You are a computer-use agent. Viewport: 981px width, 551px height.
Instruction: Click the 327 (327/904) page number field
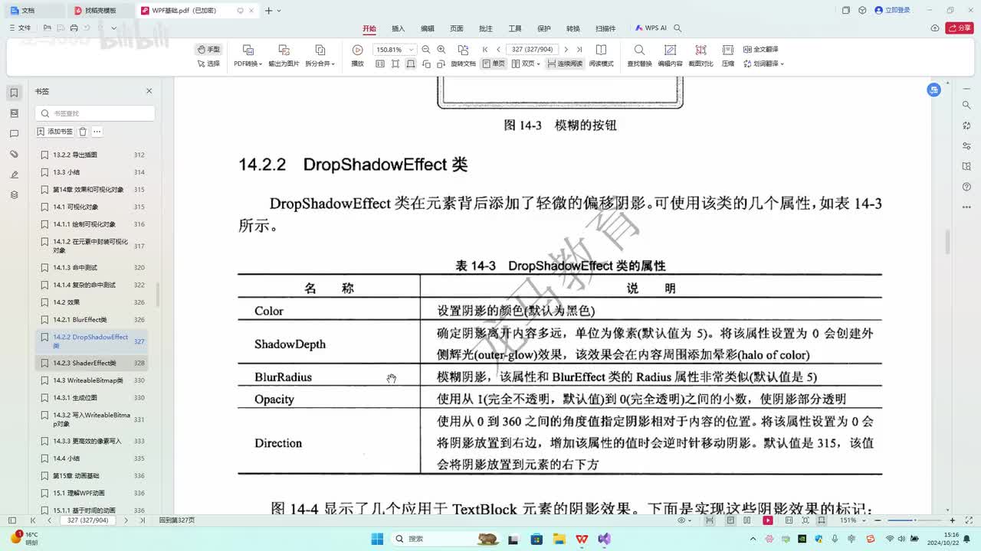coord(532,50)
